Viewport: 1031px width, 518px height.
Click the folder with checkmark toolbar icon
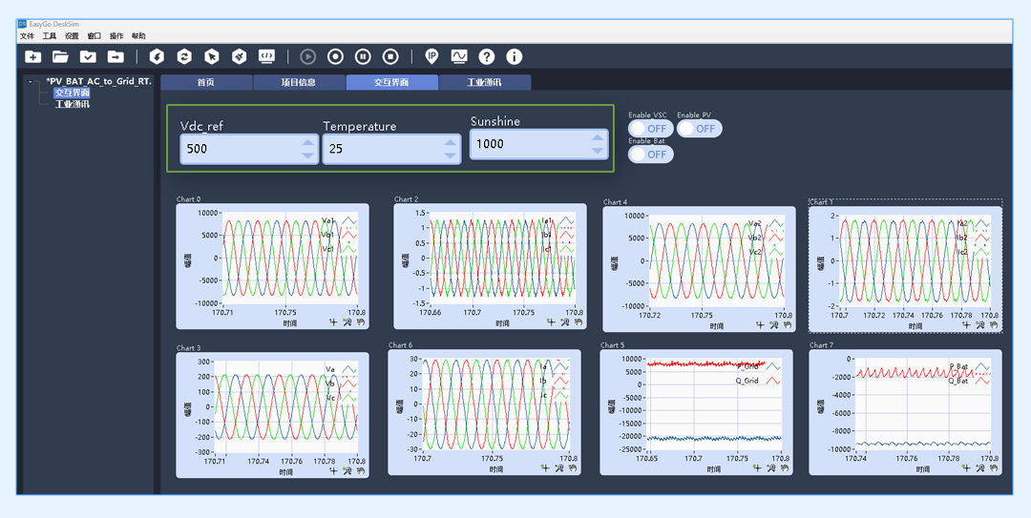[88, 56]
